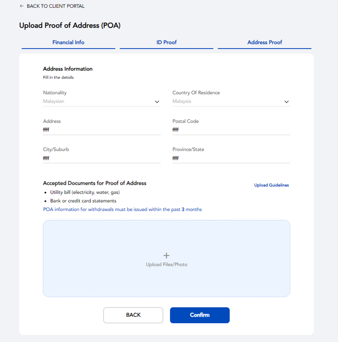The width and height of the screenshot is (338, 342).
Task: Click the Nationality field label
Action: (55, 93)
